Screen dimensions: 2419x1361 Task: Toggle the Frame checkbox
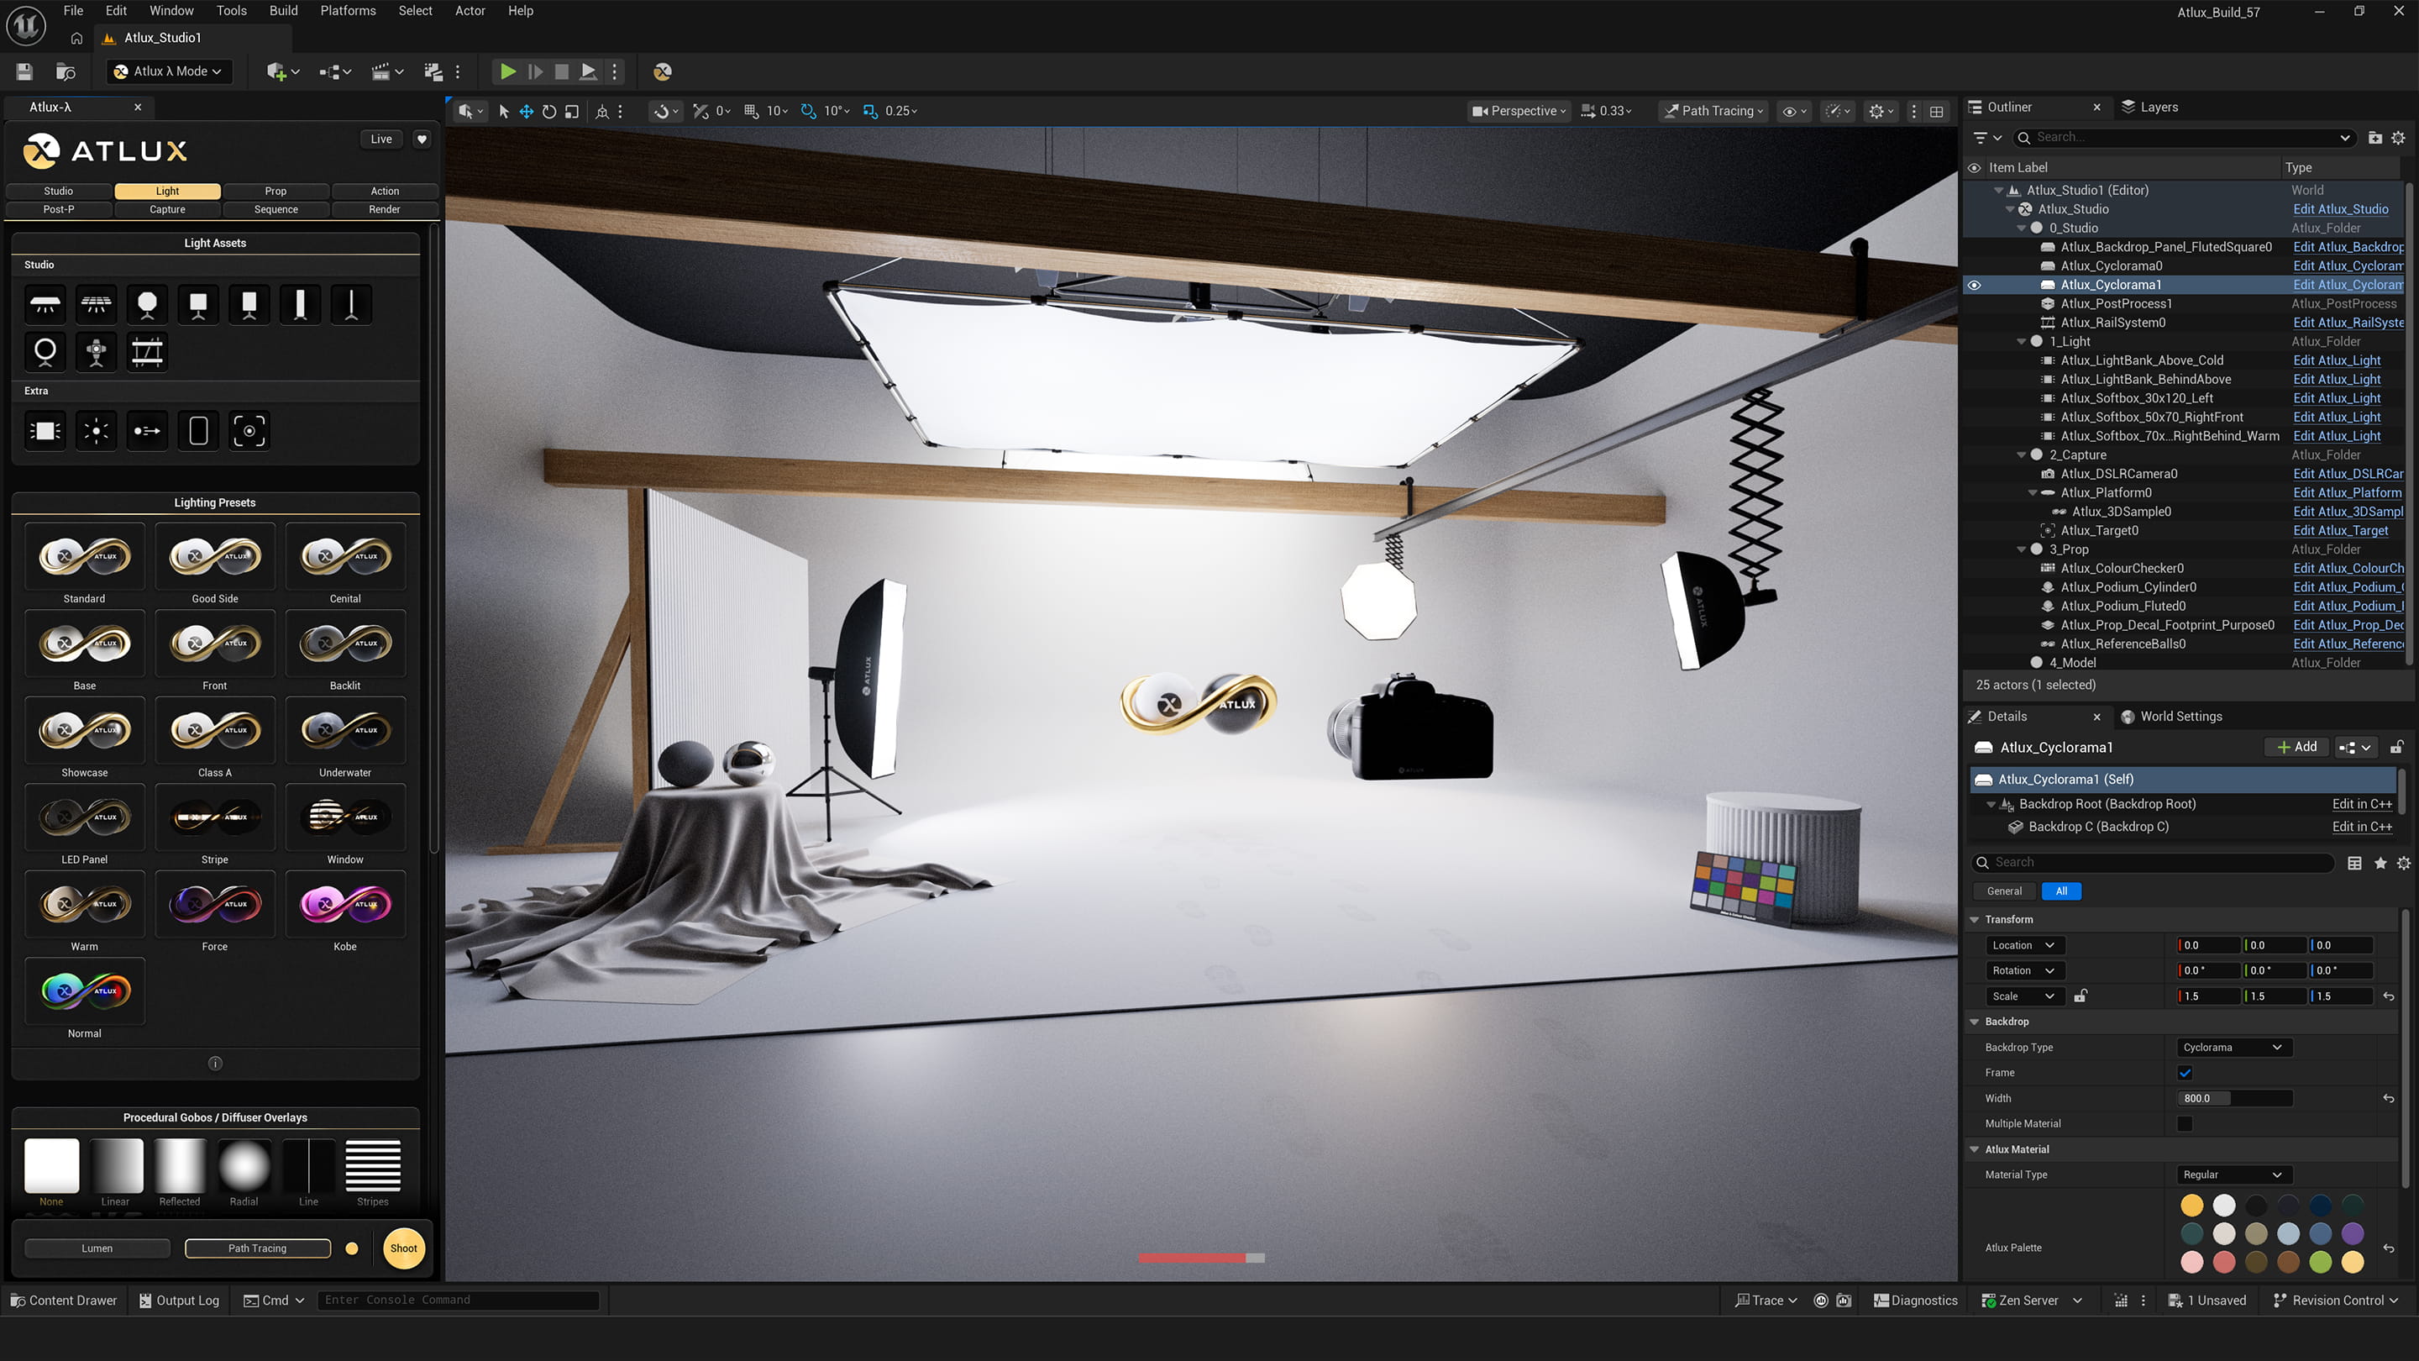2185,1073
